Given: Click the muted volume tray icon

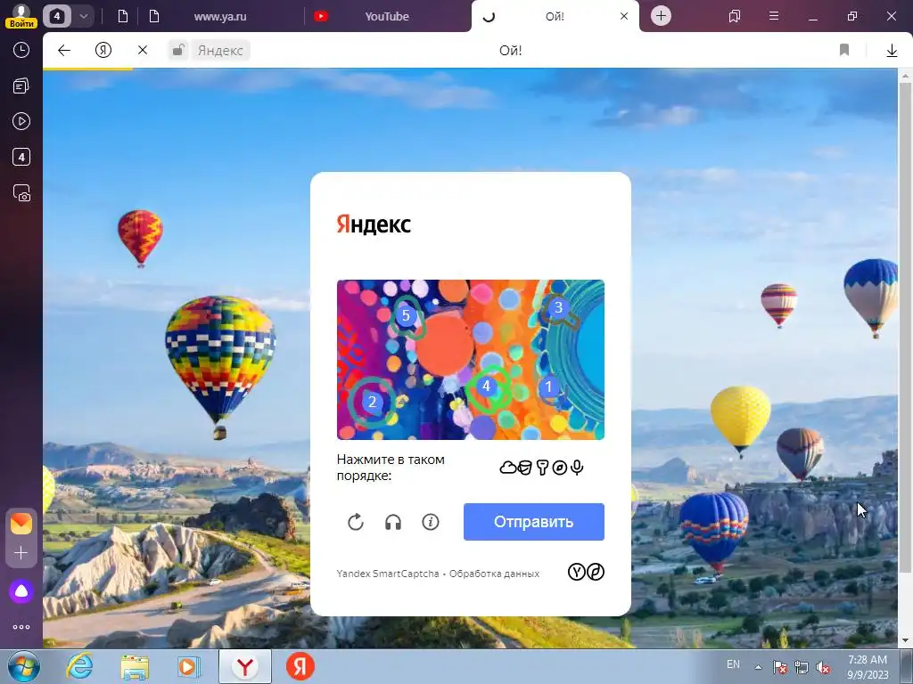Looking at the screenshot, I should pos(823,667).
